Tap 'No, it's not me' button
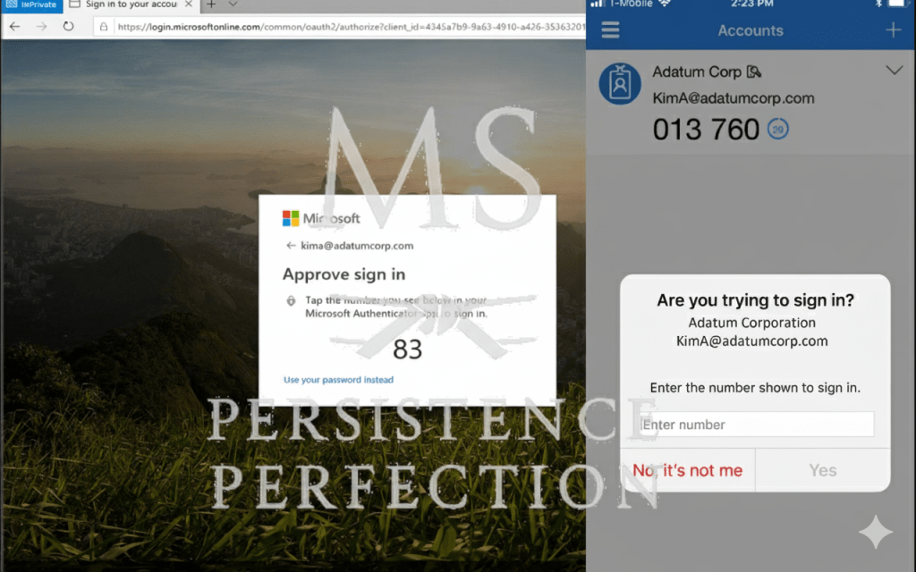Viewport: 916px width, 572px height. (x=687, y=470)
